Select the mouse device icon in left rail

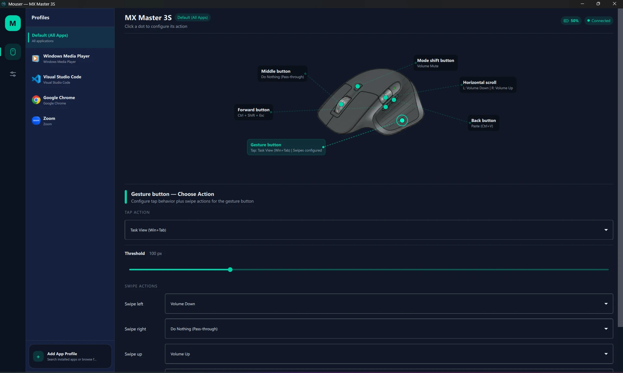(12, 52)
